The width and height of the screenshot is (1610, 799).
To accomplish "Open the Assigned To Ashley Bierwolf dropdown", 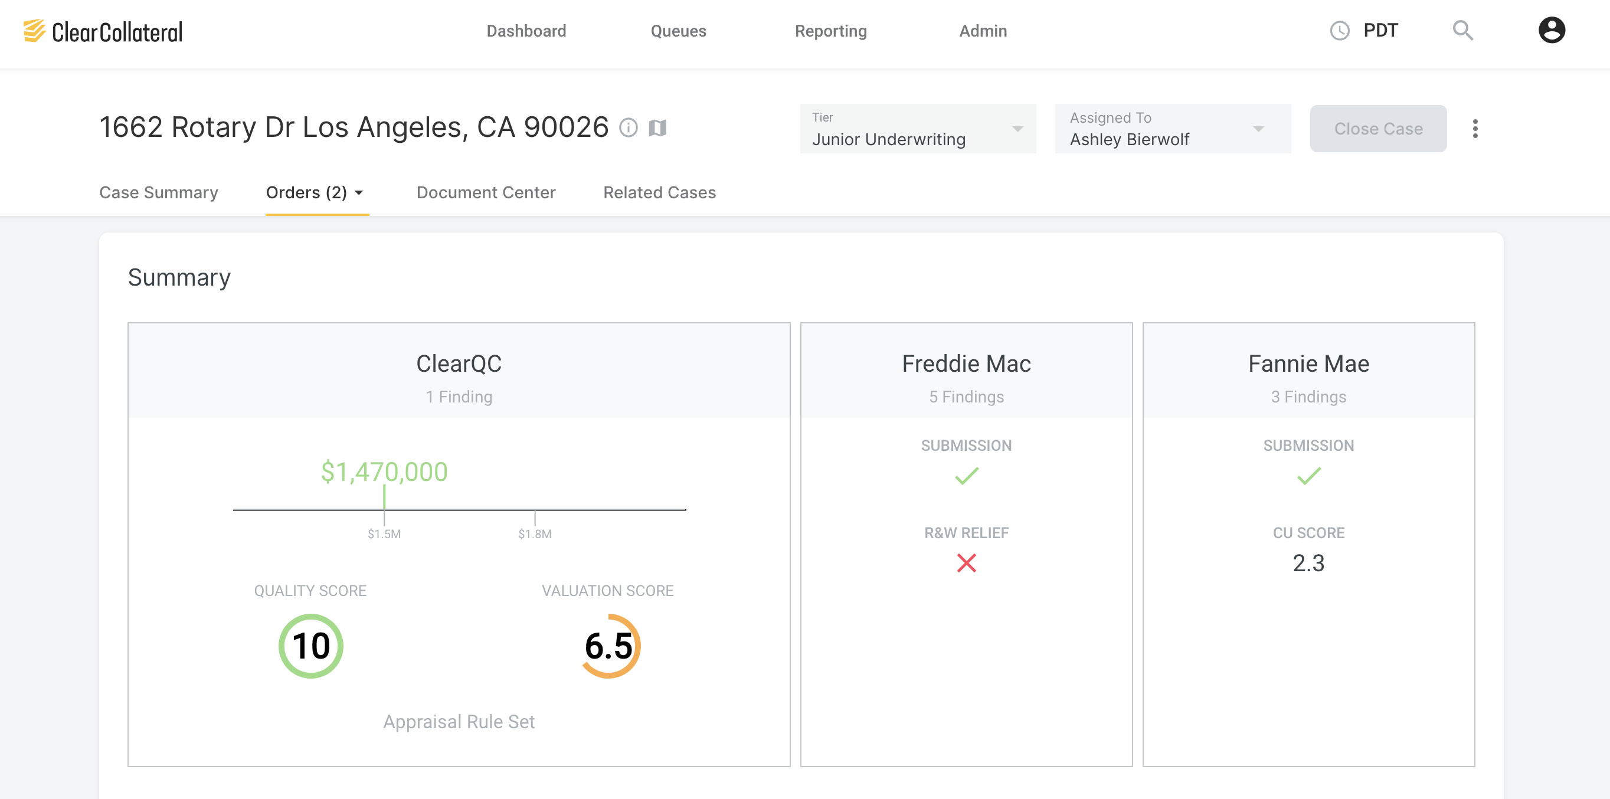I will pos(1173,129).
